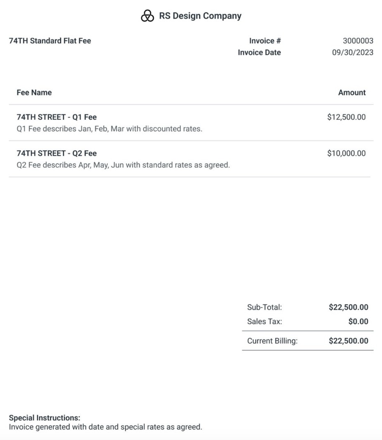The height and width of the screenshot is (440, 382).
Task: Click the Amount column header
Action: point(352,93)
